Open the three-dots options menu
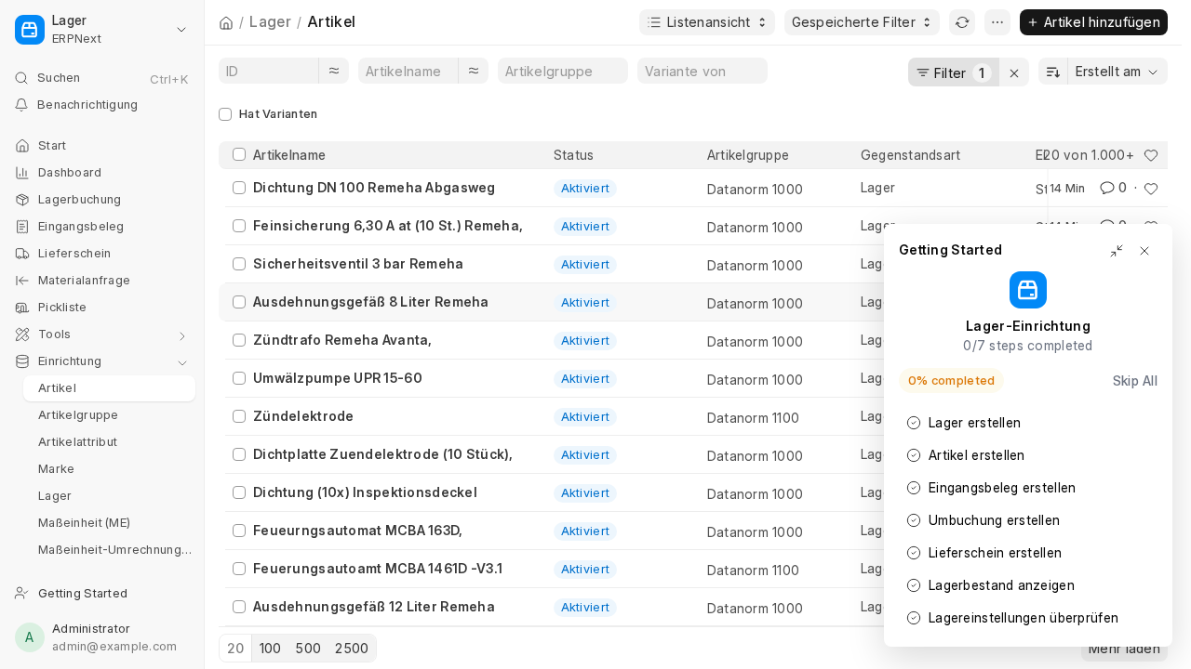1191x669 pixels. pyautogui.click(x=997, y=22)
